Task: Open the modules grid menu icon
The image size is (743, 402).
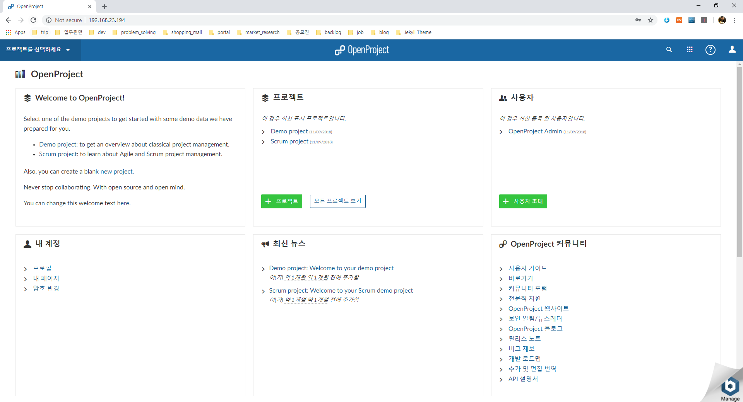Action: (690, 49)
